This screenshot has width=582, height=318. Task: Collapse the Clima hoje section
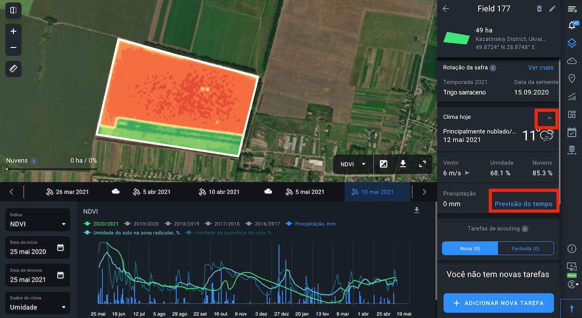click(549, 118)
